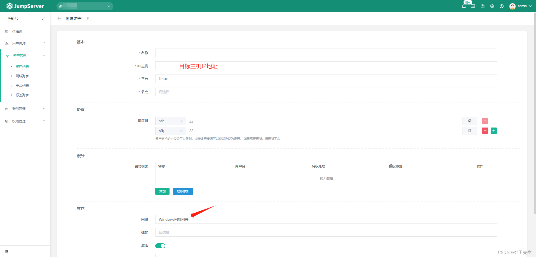536x257 pixels.
Task: Open the sftp protocol dropdown
Action: (x=171, y=131)
